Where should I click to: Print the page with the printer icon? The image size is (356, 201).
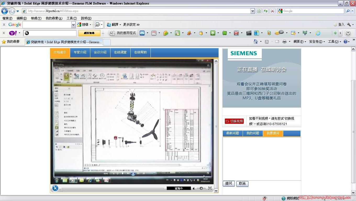pos(285,42)
